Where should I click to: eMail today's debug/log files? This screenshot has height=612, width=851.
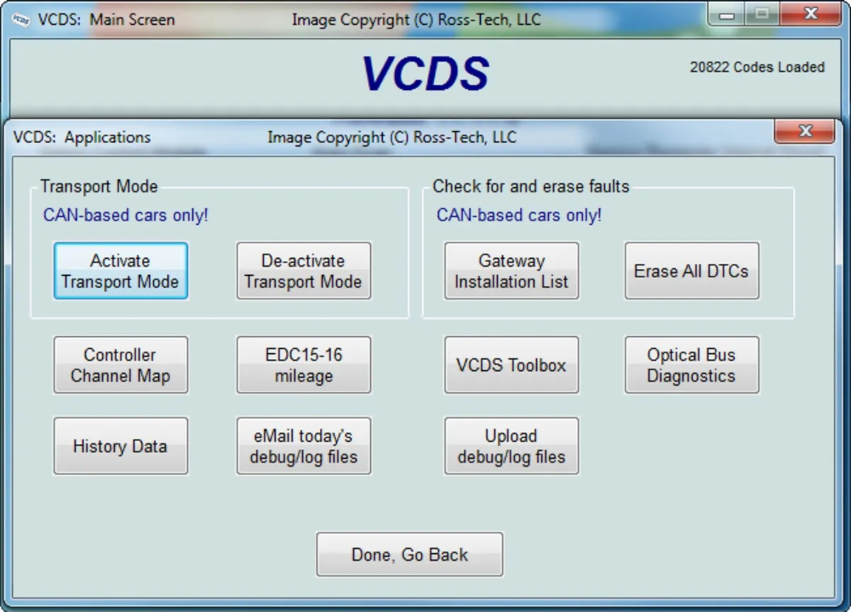tap(303, 446)
